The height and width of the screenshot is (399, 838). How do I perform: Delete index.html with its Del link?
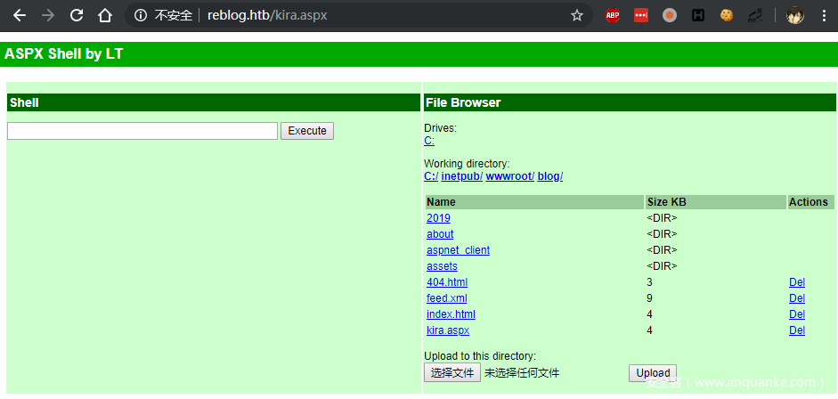click(x=797, y=314)
